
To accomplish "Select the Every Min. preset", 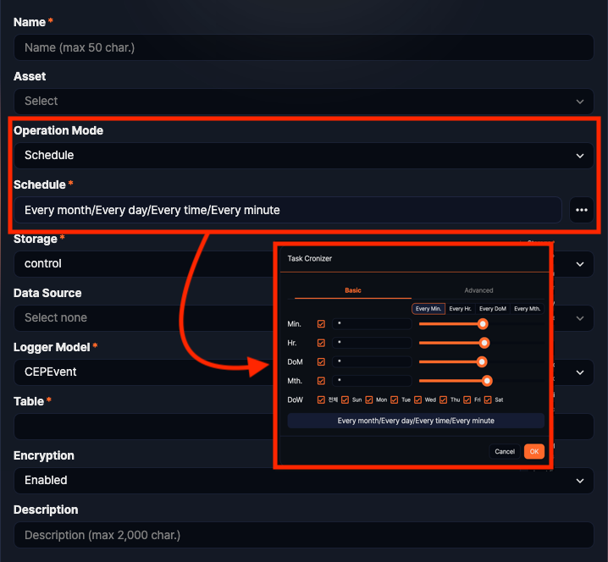I will point(428,309).
